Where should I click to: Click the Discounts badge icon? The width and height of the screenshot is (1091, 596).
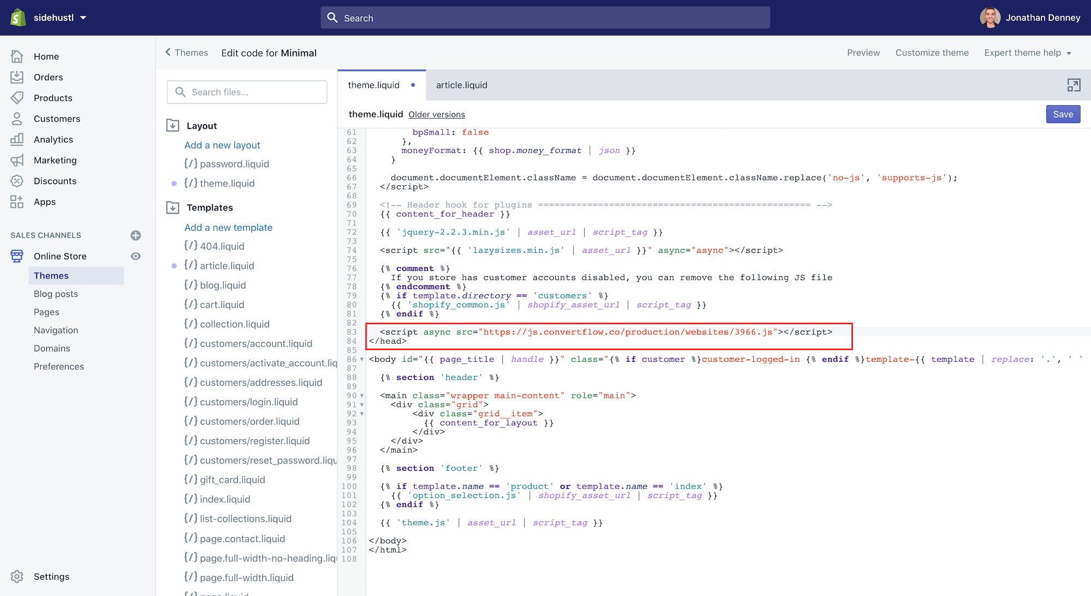coord(17,181)
